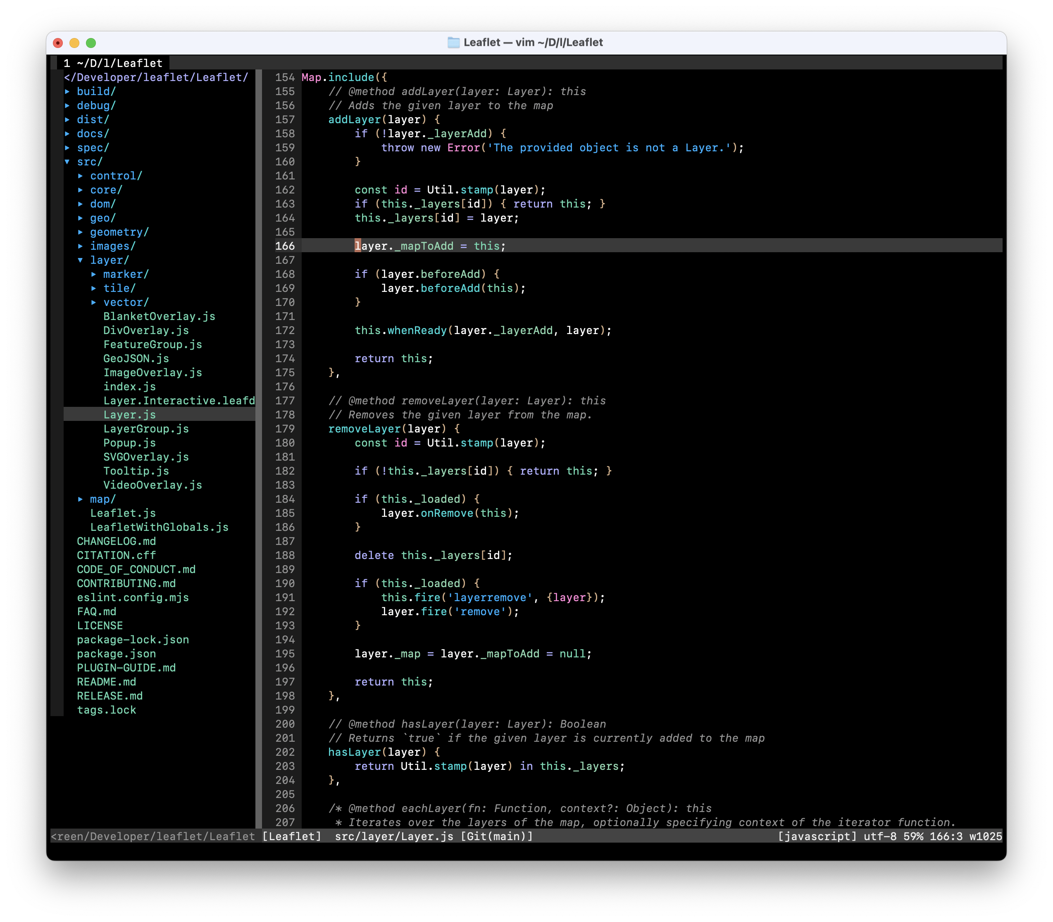The width and height of the screenshot is (1053, 922).
Task: Open Popup.js in file tree
Action: (130, 443)
